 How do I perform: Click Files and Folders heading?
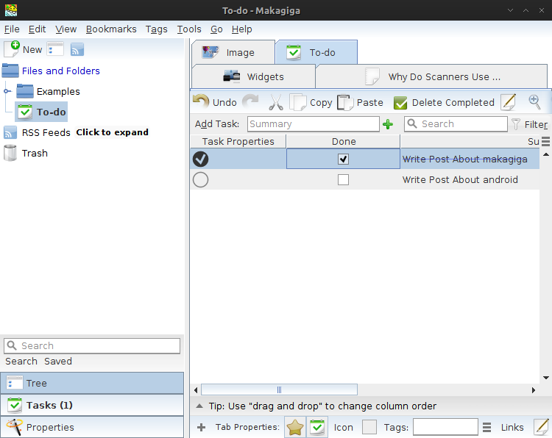tap(61, 71)
